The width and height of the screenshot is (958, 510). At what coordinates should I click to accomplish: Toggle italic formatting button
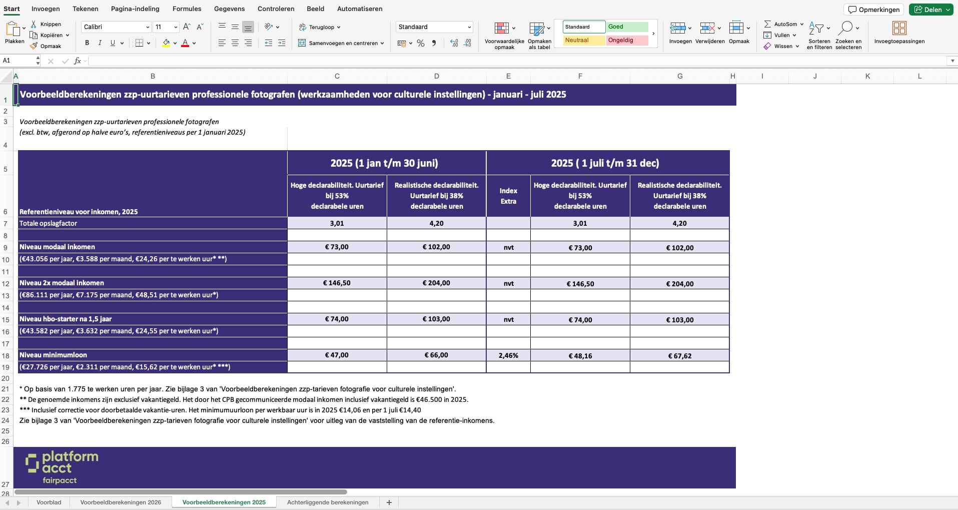tap(100, 43)
